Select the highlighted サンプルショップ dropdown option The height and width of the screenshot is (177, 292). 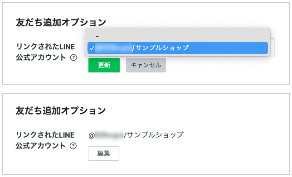(178, 48)
